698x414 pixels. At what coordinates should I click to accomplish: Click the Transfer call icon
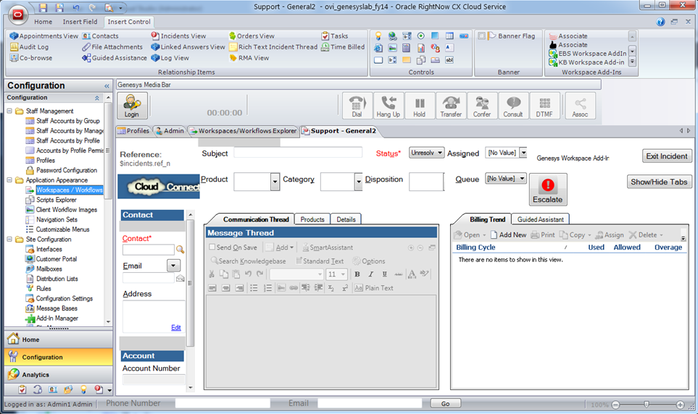tap(451, 106)
